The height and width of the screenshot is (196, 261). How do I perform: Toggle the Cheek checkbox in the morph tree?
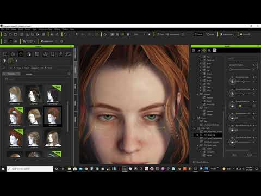tap(204, 73)
